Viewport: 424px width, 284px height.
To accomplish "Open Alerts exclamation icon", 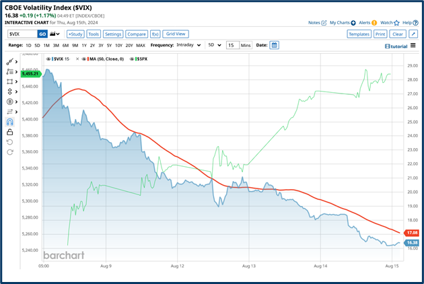I will pyautogui.click(x=374, y=23).
